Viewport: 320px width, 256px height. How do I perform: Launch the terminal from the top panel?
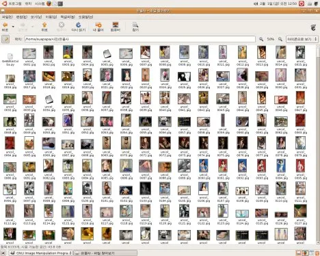pos(60,3)
